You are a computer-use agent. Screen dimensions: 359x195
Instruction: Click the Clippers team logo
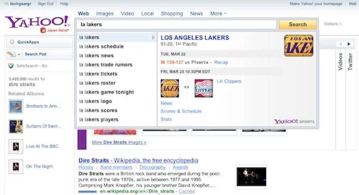[x=204, y=88]
